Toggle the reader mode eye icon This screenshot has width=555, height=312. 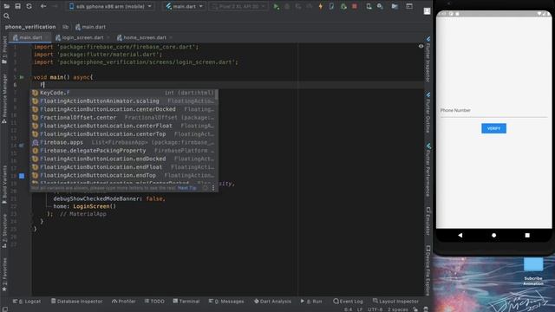(x=421, y=46)
